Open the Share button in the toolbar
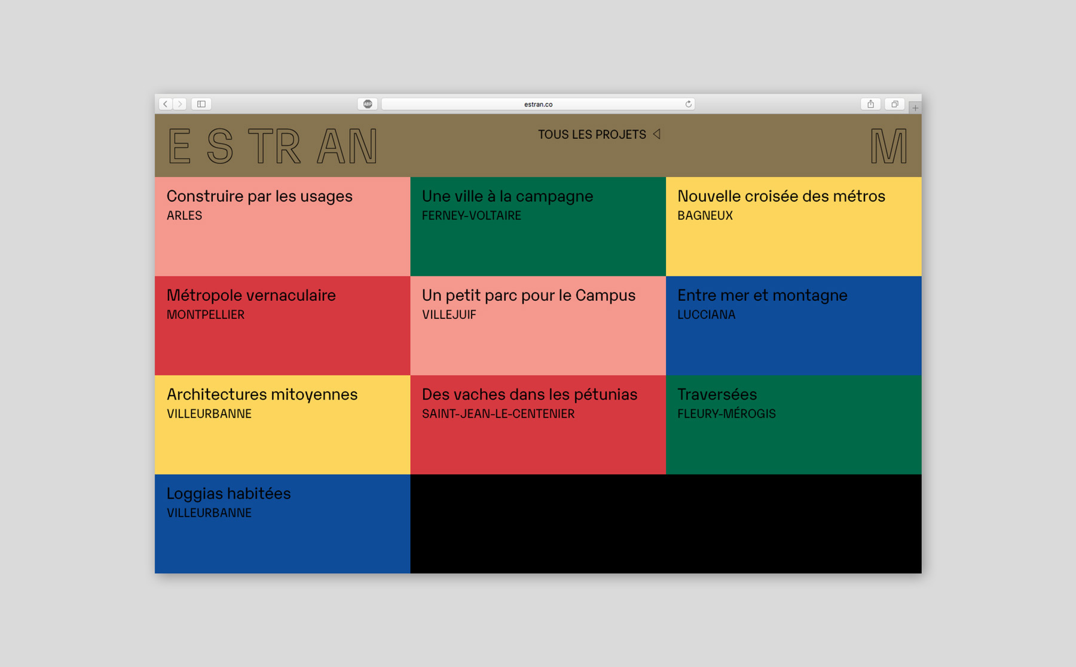This screenshot has width=1076, height=667. pos(870,104)
